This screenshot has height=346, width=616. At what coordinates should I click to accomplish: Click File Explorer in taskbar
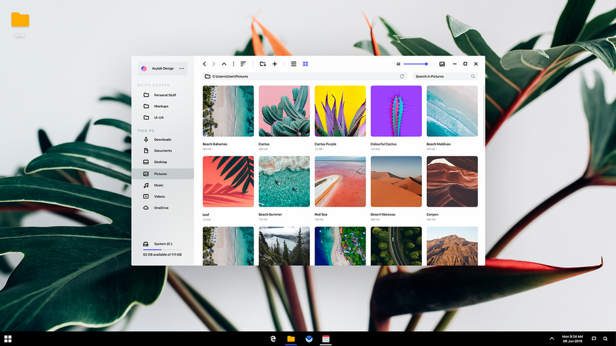pos(291,339)
